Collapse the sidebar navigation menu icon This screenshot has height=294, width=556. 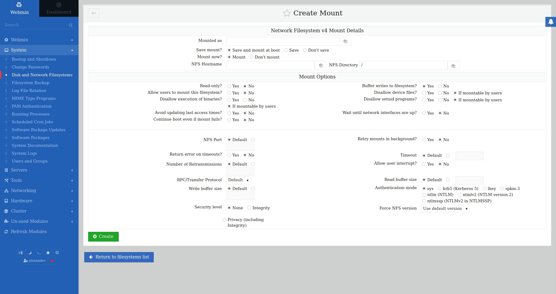(21, 253)
